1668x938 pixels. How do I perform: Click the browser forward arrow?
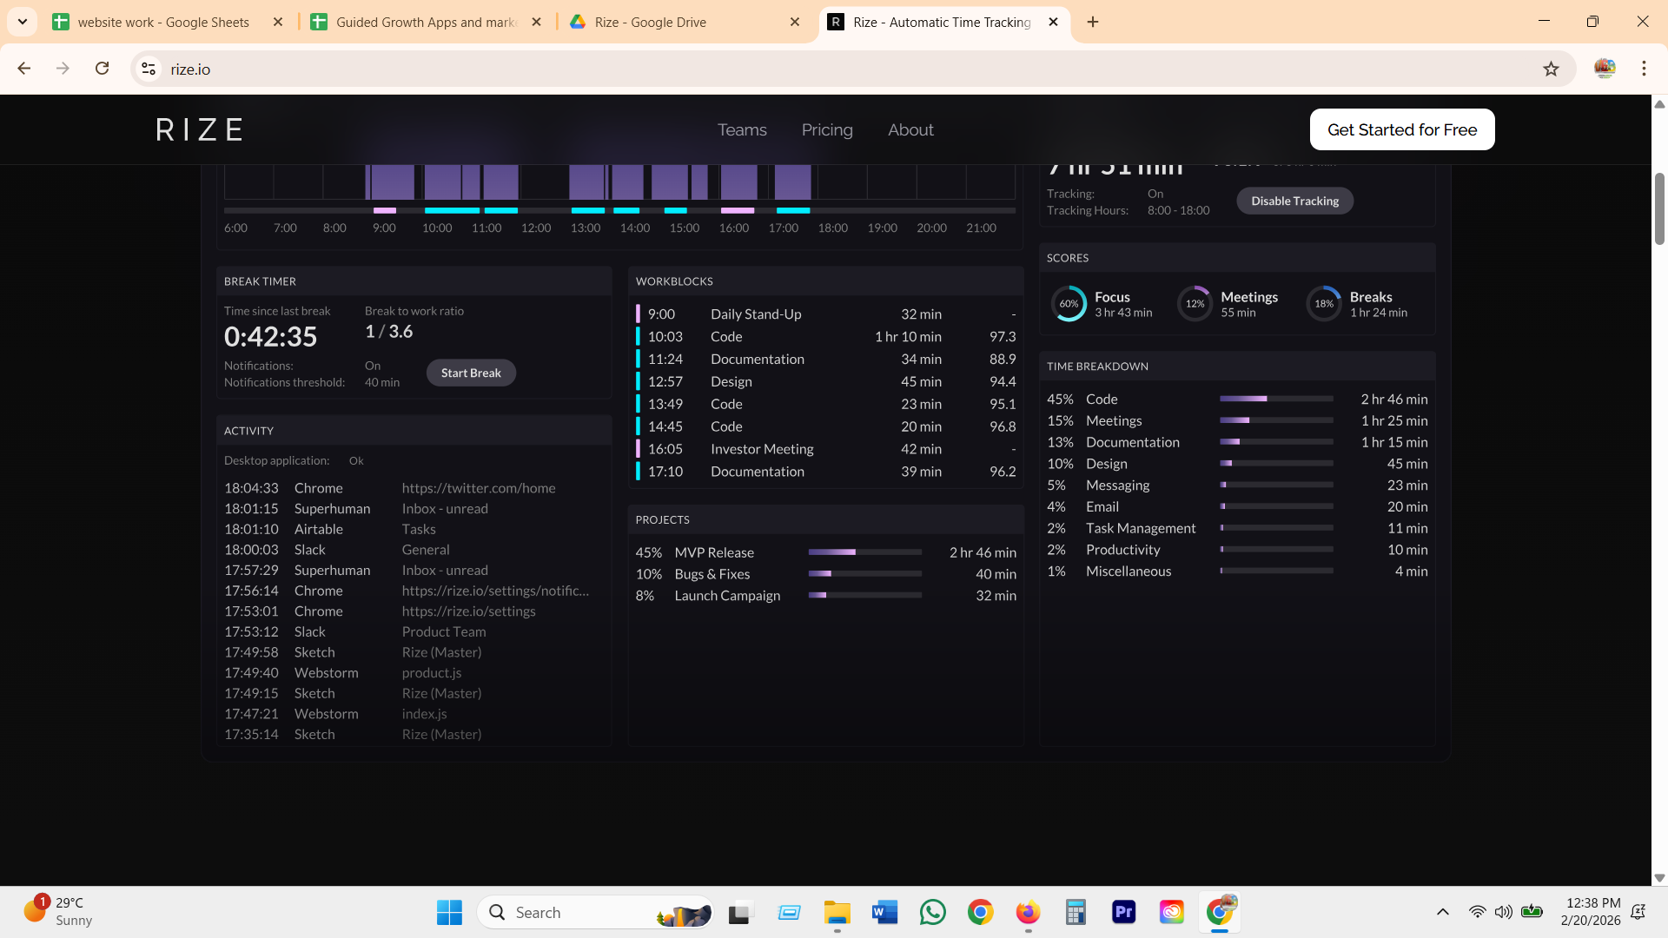(63, 69)
